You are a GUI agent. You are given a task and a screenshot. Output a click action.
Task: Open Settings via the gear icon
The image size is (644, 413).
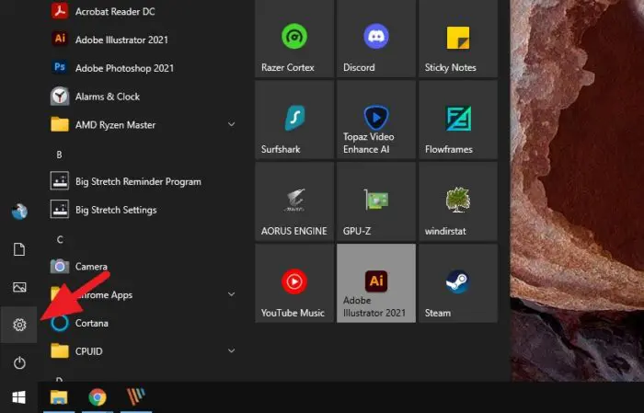point(19,325)
